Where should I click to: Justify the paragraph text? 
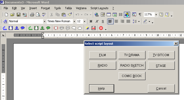pos(128,21)
